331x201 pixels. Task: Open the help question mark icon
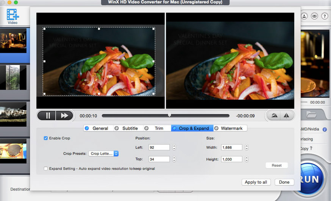[325, 16]
